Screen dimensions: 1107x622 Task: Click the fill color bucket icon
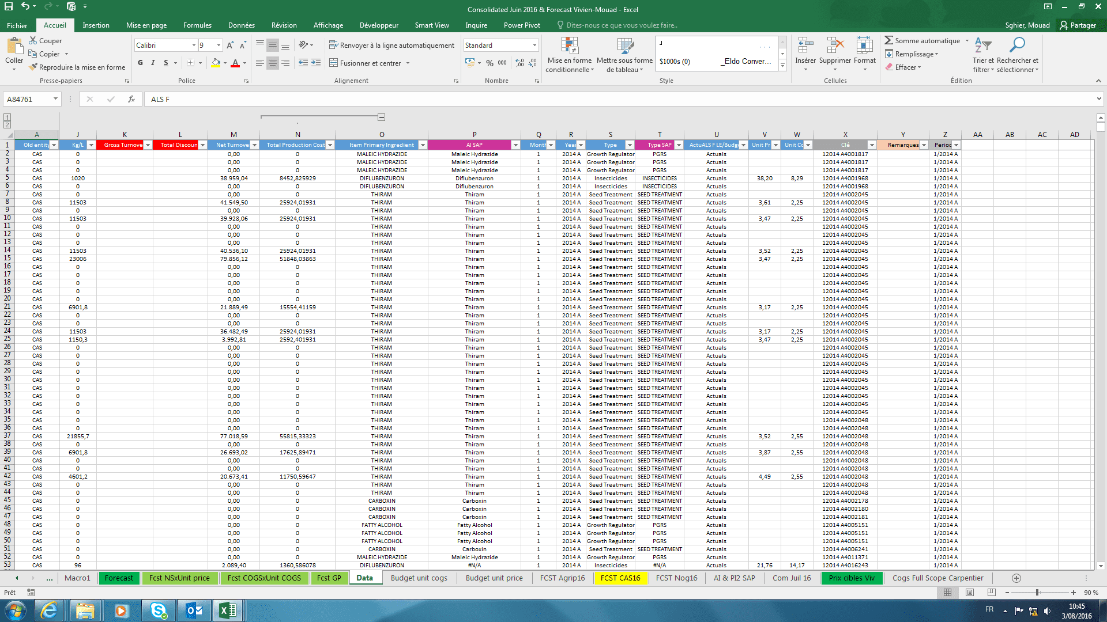(x=216, y=63)
